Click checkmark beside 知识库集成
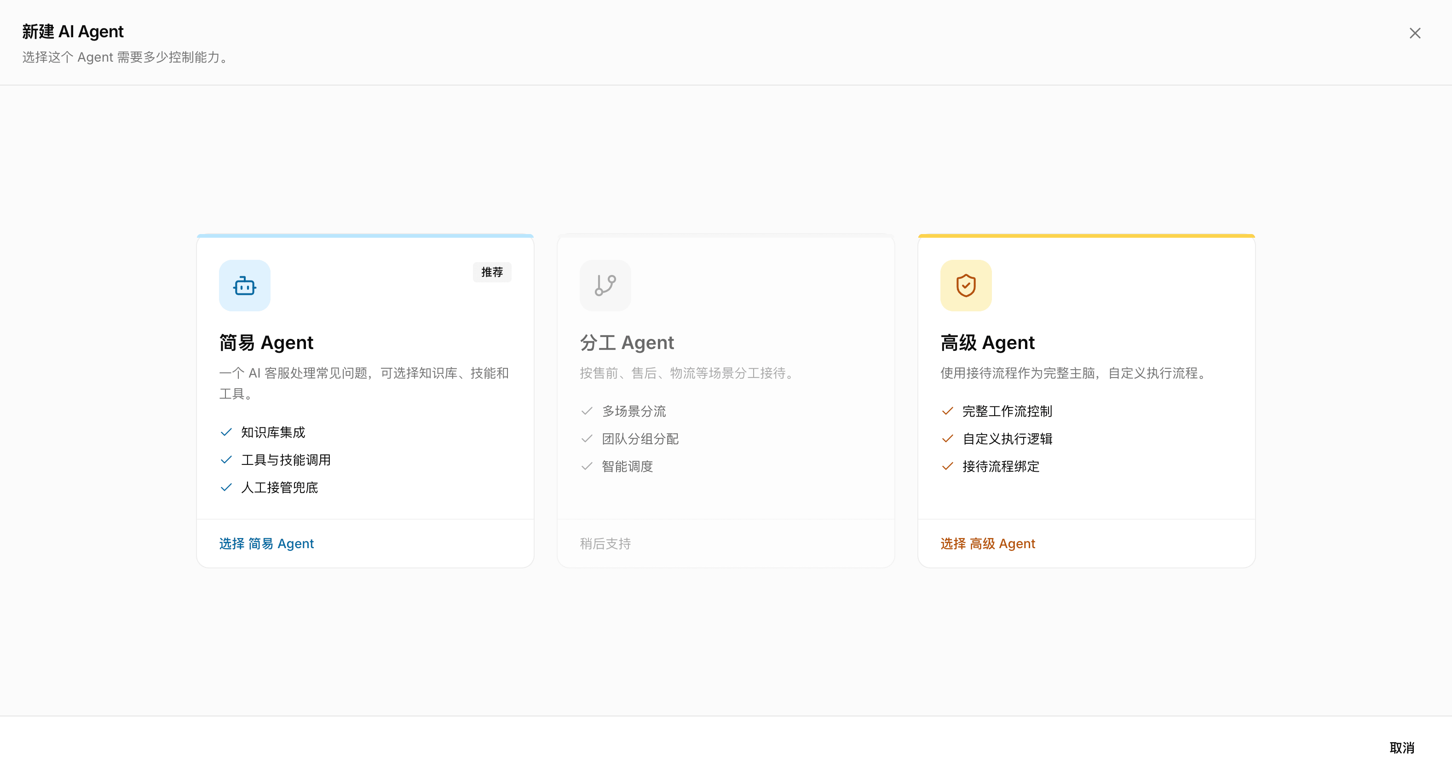Image resolution: width=1452 pixels, height=779 pixels. [x=226, y=432]
